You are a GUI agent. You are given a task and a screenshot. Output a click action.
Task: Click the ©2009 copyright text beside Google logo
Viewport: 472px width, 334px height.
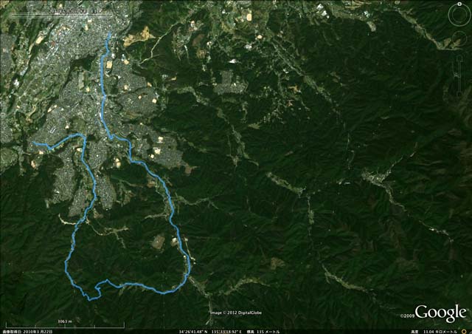[407, 316]
